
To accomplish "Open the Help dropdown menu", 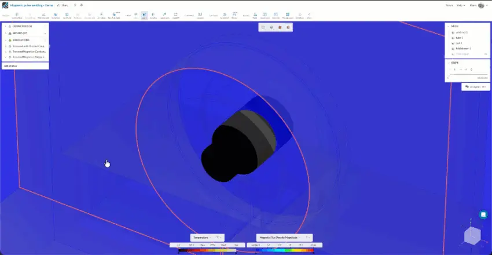I will (461, 5).
